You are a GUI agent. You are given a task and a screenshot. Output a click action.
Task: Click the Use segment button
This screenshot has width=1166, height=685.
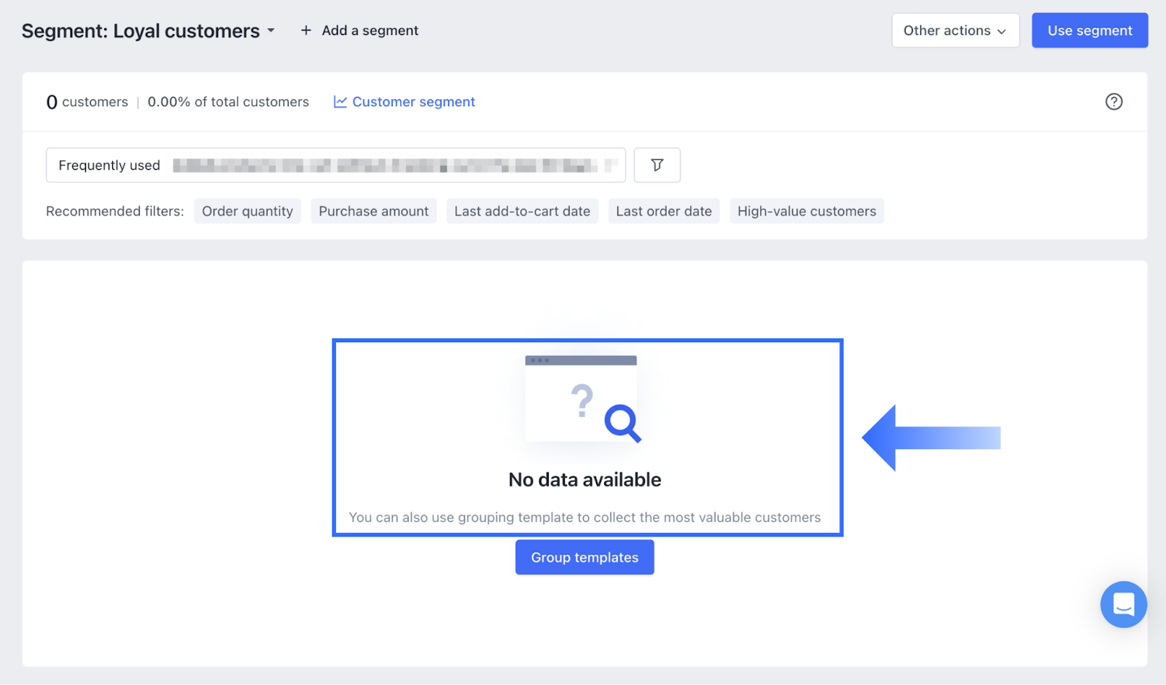(1089, 31)
